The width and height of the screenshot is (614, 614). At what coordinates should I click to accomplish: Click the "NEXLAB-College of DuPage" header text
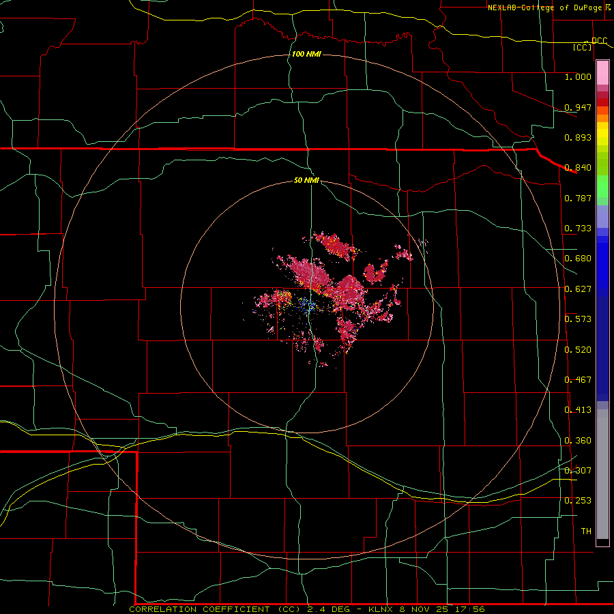click(544, 8)
